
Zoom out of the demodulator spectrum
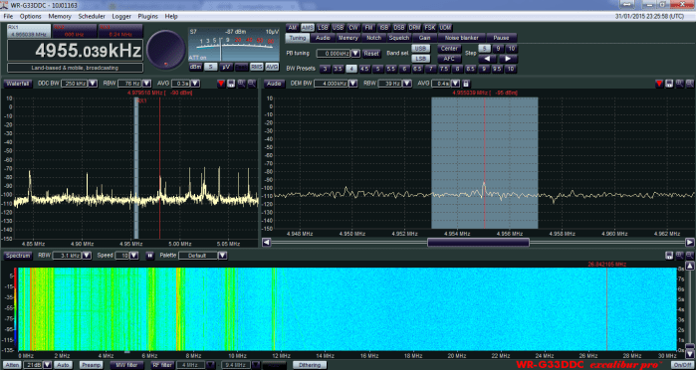(690, 84)
